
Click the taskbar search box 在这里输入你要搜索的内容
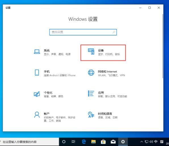30,142
